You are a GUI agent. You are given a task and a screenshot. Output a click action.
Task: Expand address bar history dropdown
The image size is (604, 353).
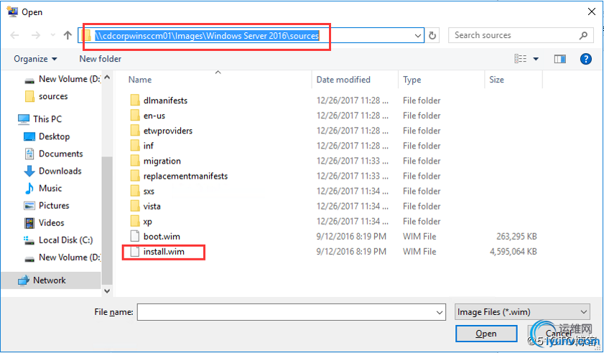418,36
